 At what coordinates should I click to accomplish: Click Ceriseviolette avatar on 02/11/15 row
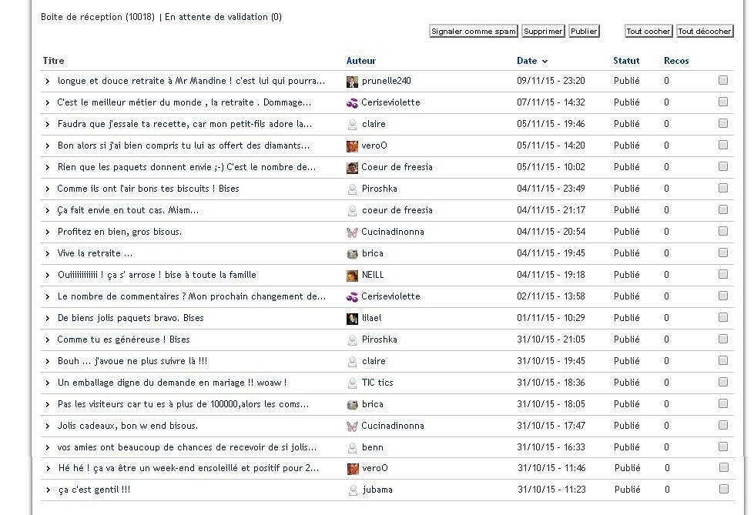[352, 297]
